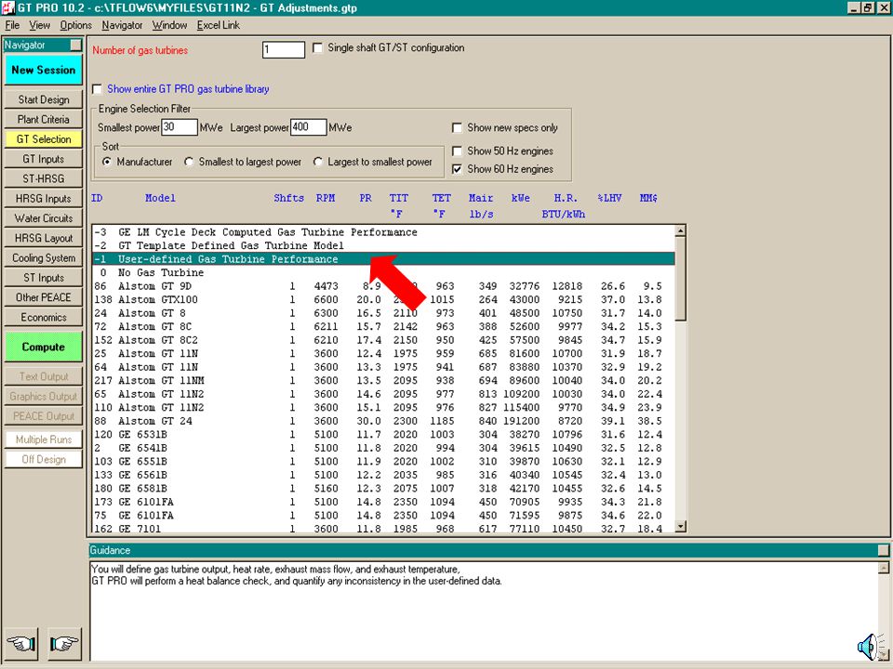Select Alstom GTX100 row
The image size is (893, 669).
click(x=382, y=300)
